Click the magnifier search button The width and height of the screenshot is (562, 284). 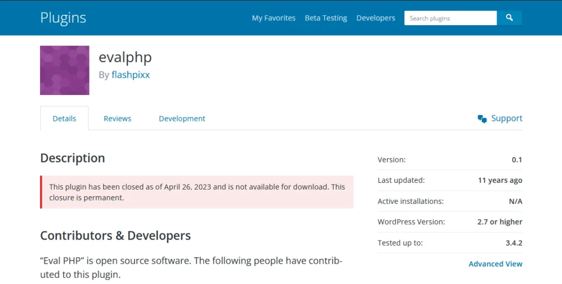pos(509,18)
